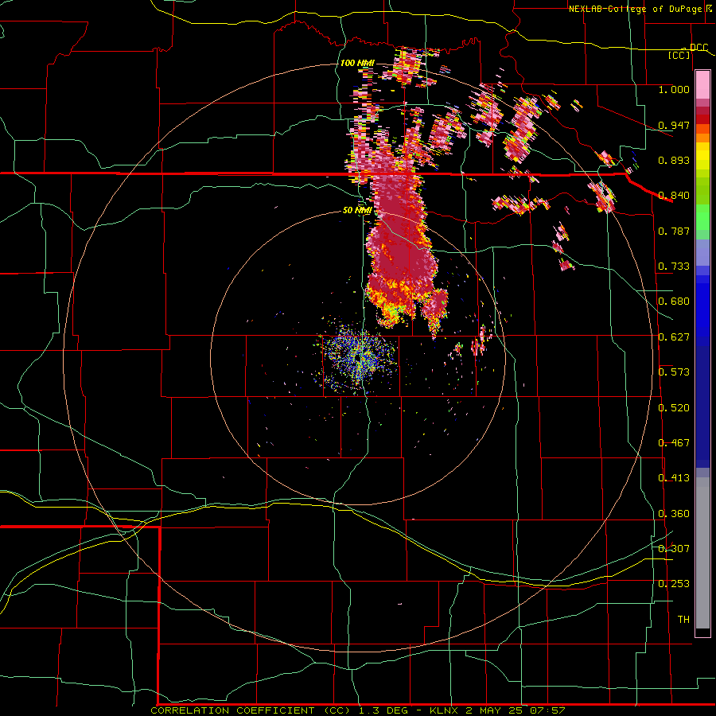Click the 0.733 scale label
Image resolution: width=716 pixels, height=716 pixels.
tap(674, 267)
